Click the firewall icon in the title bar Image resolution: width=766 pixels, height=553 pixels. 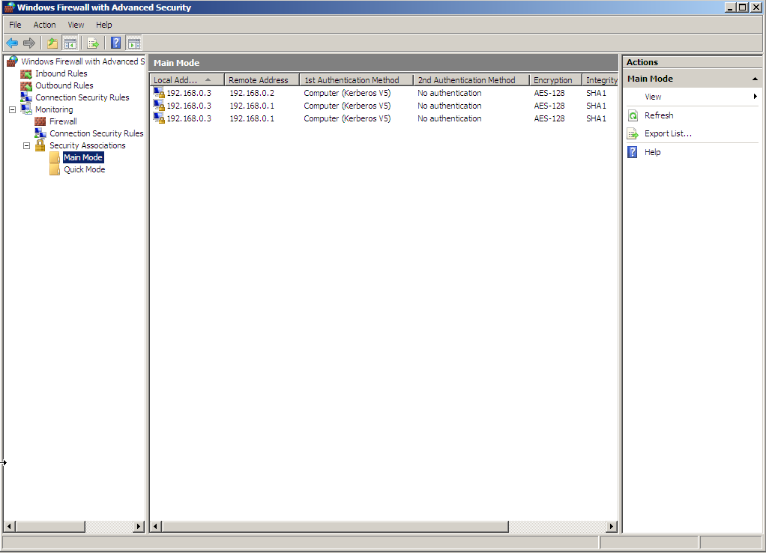coord(9,7)
